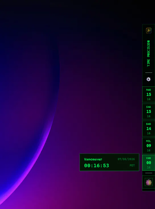Open settings via the gear icon
This screenshot has width=155, height=209.
coord(148,79)
